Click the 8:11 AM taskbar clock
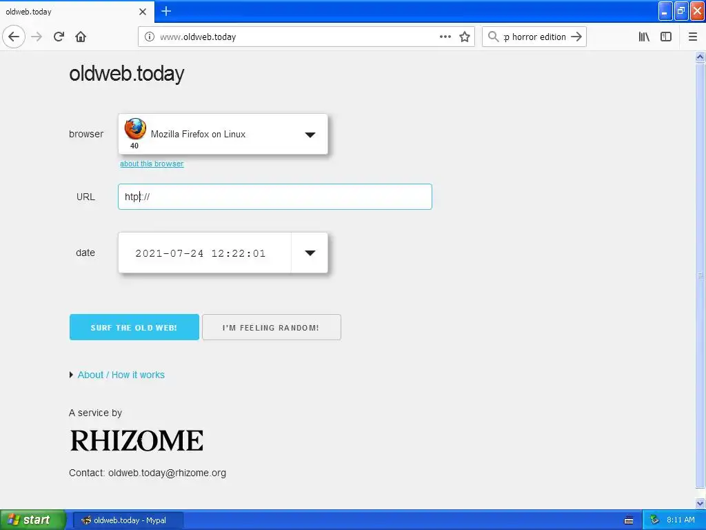This screenshot has height=530, width=706. click(x=680, y=520)
